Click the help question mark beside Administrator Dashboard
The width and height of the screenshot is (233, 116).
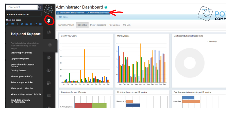point(106,7)
